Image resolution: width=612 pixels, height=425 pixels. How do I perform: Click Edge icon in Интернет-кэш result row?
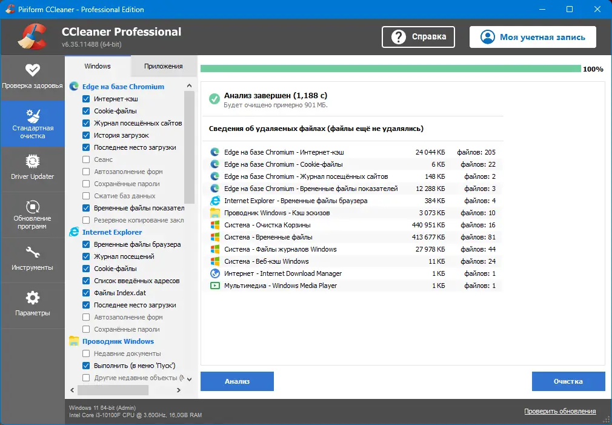[x=215, y=152]
